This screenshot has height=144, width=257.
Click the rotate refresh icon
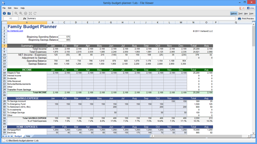pyautogui.click(x=35, y=13)
